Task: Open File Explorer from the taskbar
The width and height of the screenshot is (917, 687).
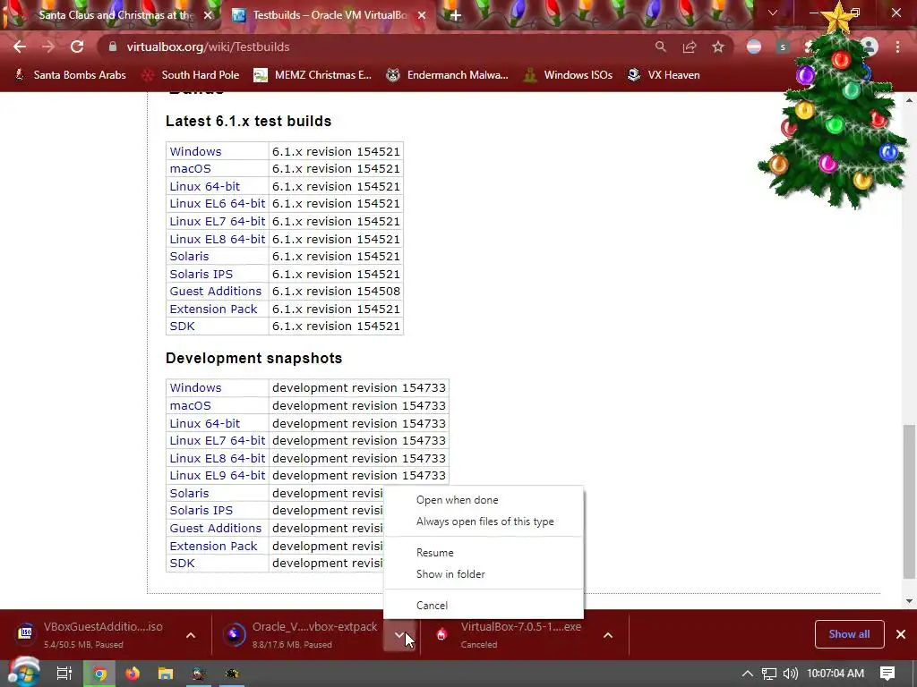Action: pyautogui.click(x=166, y=674)
